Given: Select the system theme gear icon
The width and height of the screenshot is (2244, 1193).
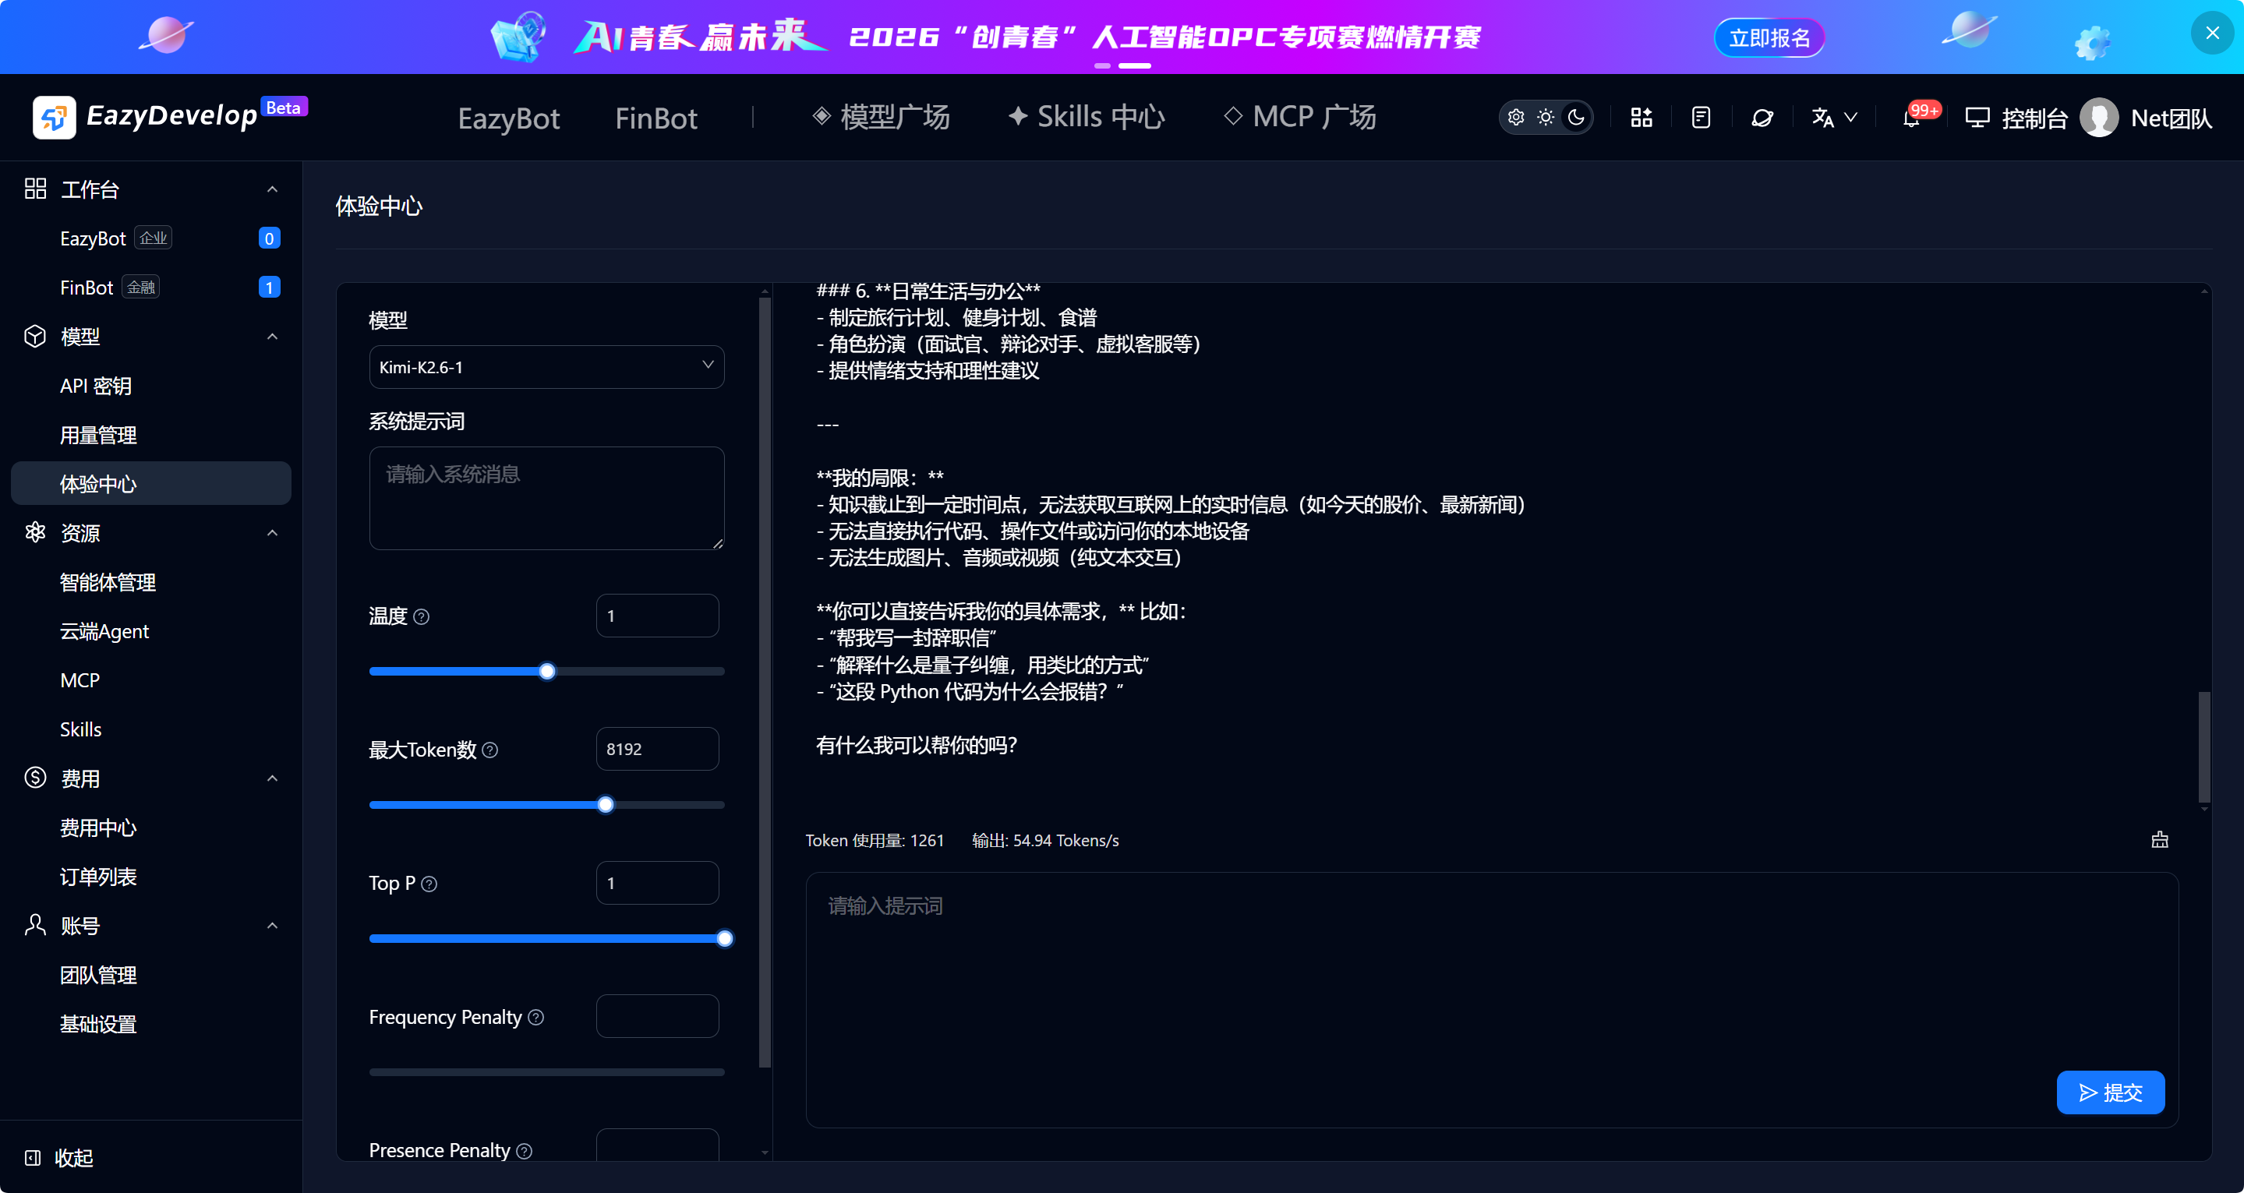Looking at the screenshot, I should click(x=1516, y=118).
